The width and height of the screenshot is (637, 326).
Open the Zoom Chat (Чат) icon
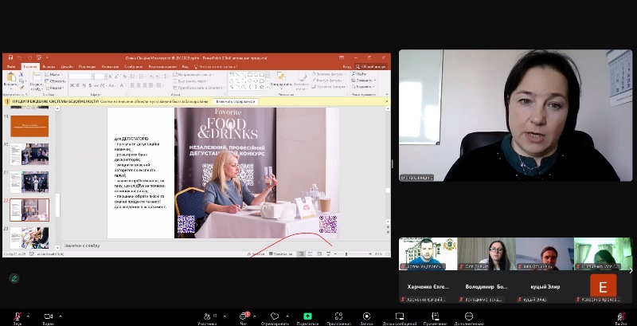244,316
